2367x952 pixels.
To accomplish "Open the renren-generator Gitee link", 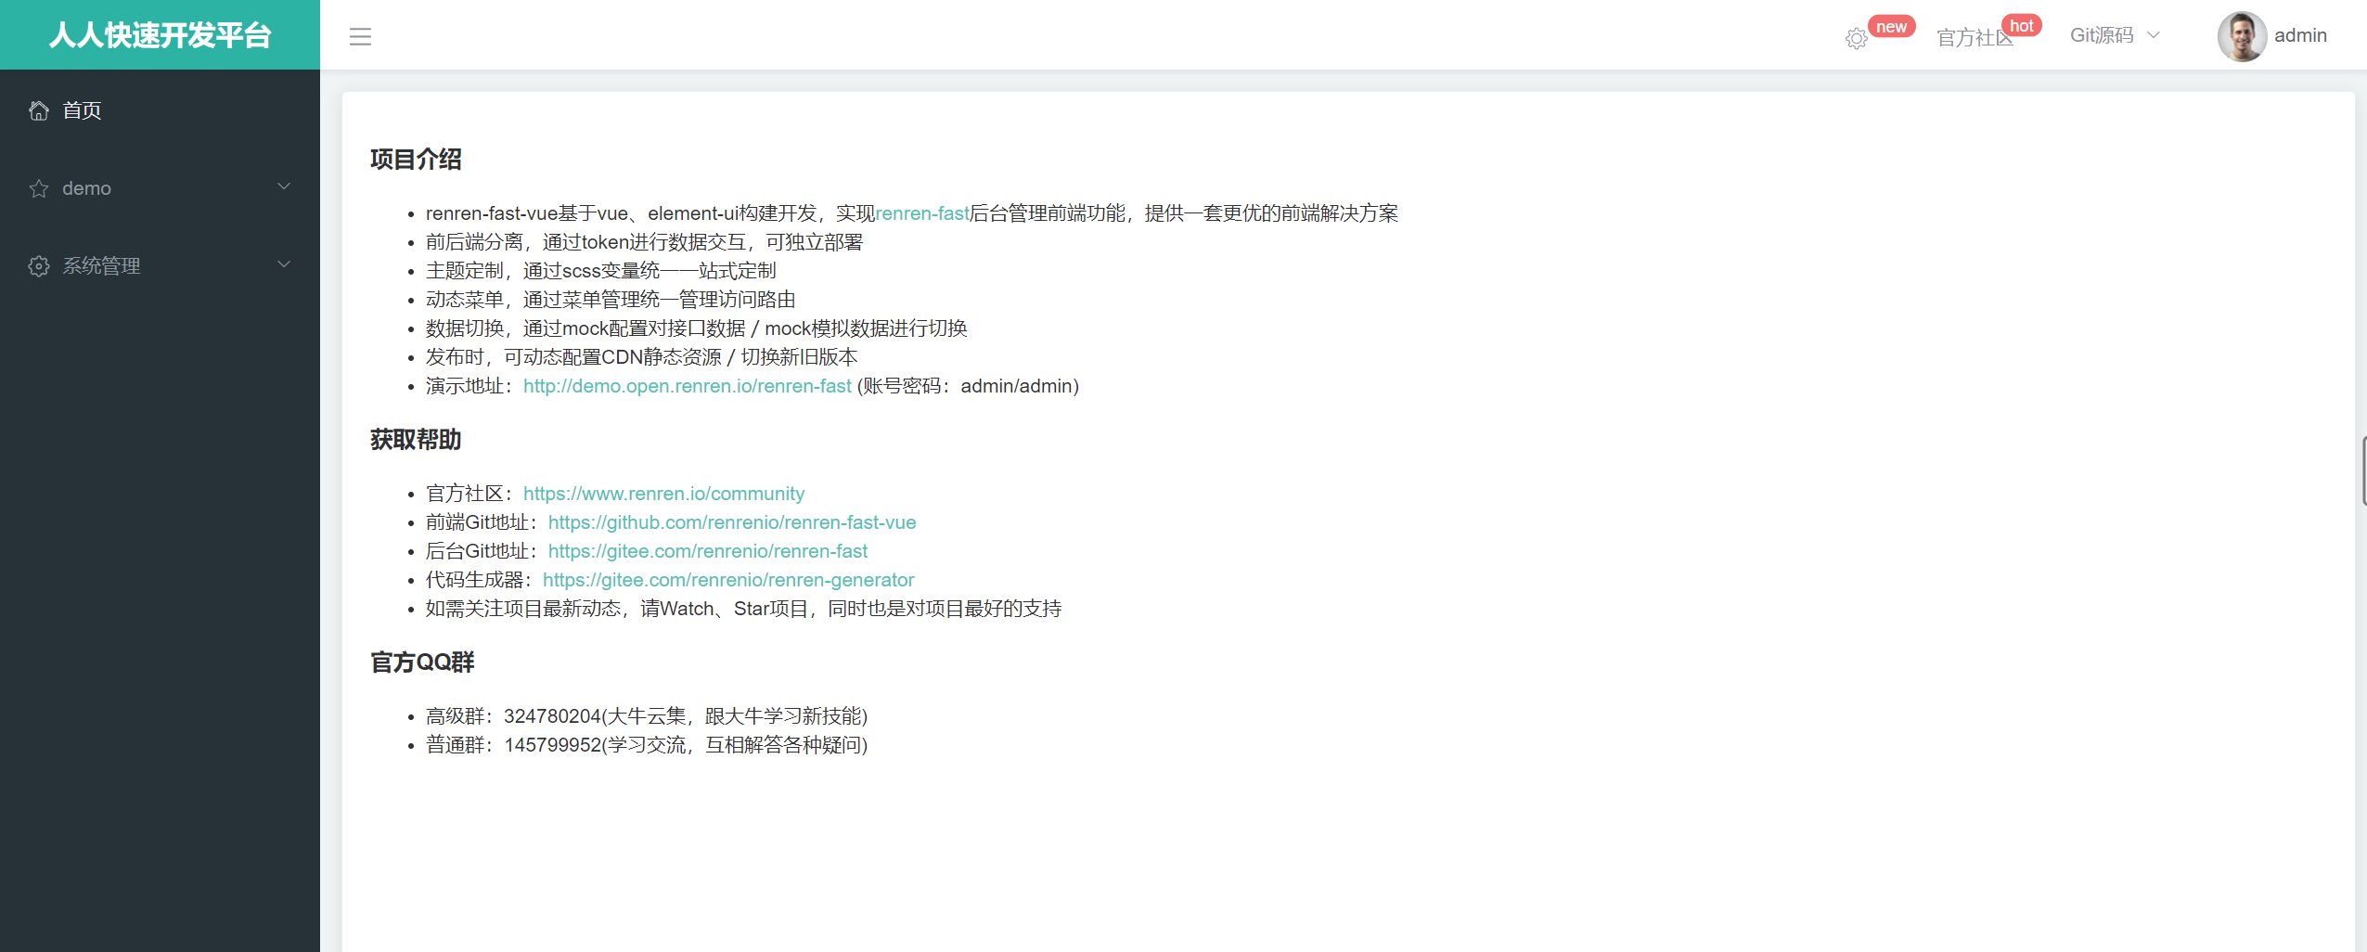I will click(x=728, y=580).
